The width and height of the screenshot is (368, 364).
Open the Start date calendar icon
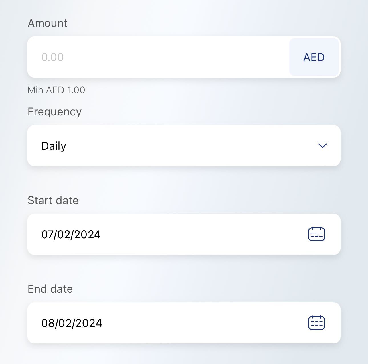317,234
